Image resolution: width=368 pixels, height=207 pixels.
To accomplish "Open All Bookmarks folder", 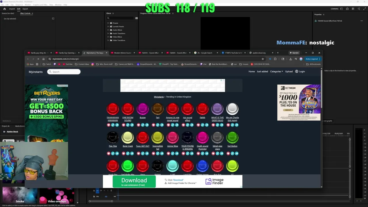I will coord(313,64).
